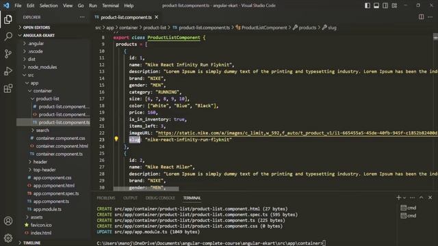Close the product-list.component.ts tab
Viewport: 438px width, 246px height.
157,17
